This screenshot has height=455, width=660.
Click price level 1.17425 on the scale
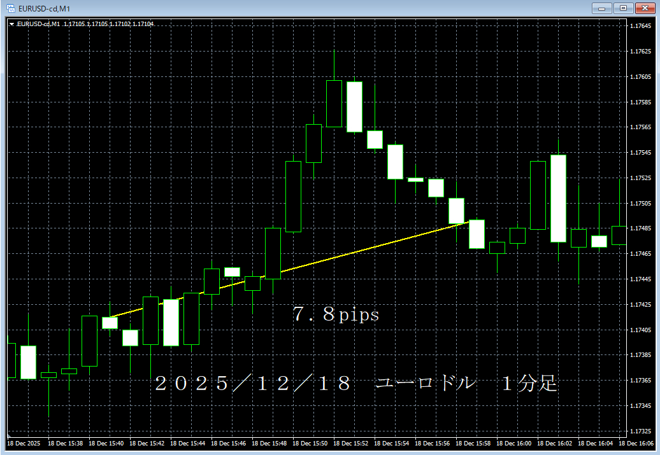[640, 304]
